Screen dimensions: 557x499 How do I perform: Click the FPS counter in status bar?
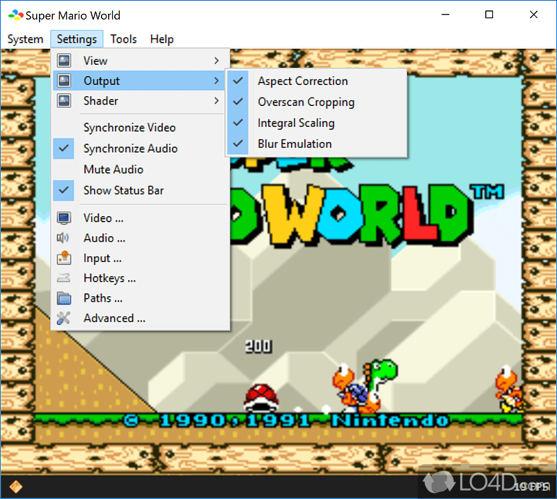click(531, 486)
